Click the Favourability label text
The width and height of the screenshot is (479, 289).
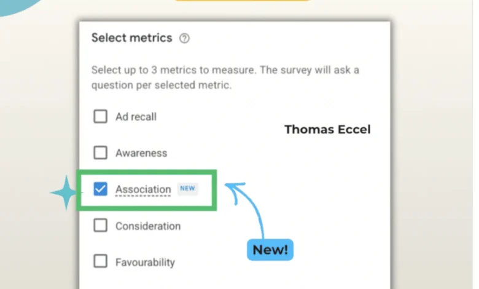click(146, 263)
